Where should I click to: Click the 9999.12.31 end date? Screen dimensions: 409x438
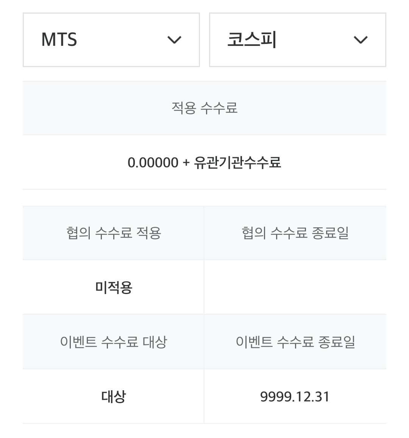(x=295, y=397)
